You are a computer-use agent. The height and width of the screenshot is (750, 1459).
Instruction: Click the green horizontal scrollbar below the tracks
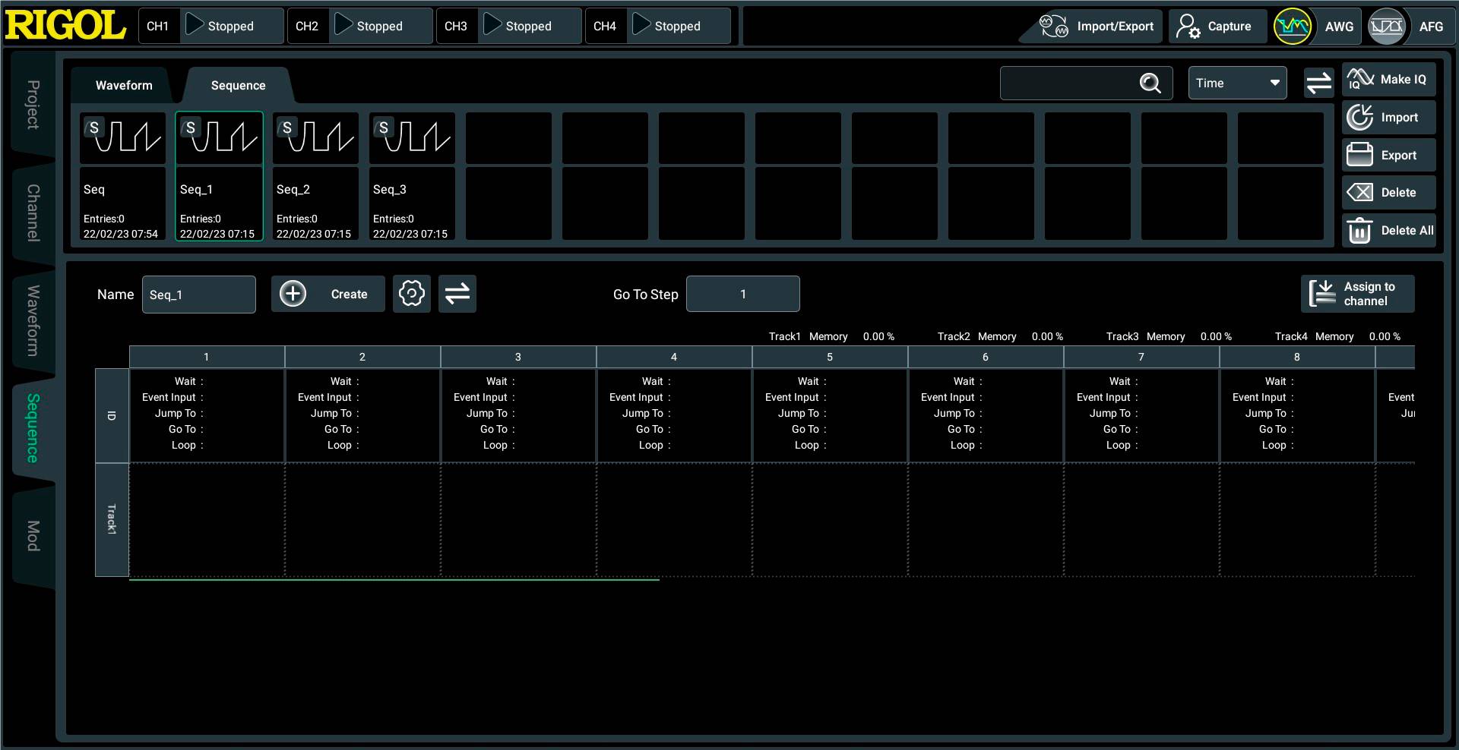click(x=394, y=580)
